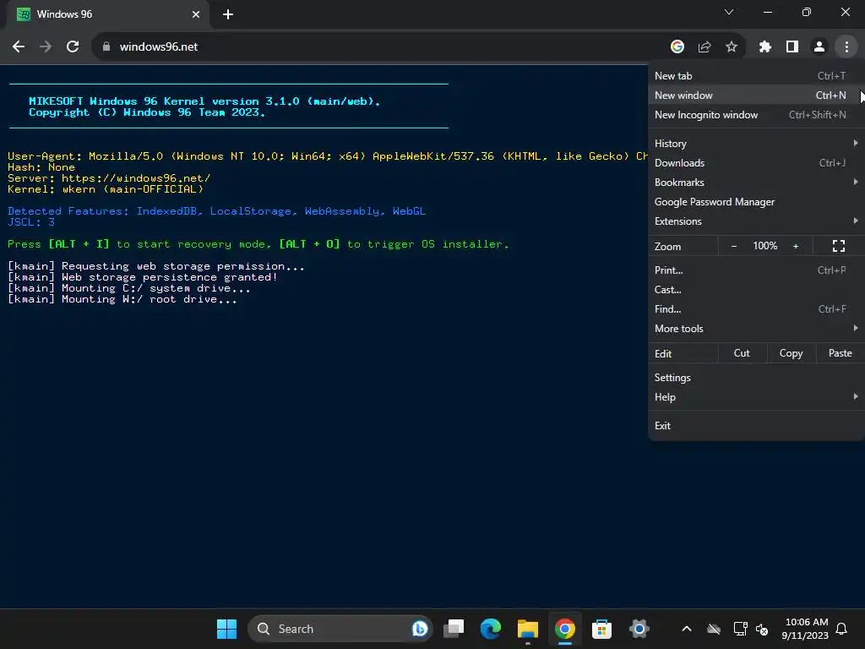
Task: Open Task View on taskbar
Action: pos(454,629)
